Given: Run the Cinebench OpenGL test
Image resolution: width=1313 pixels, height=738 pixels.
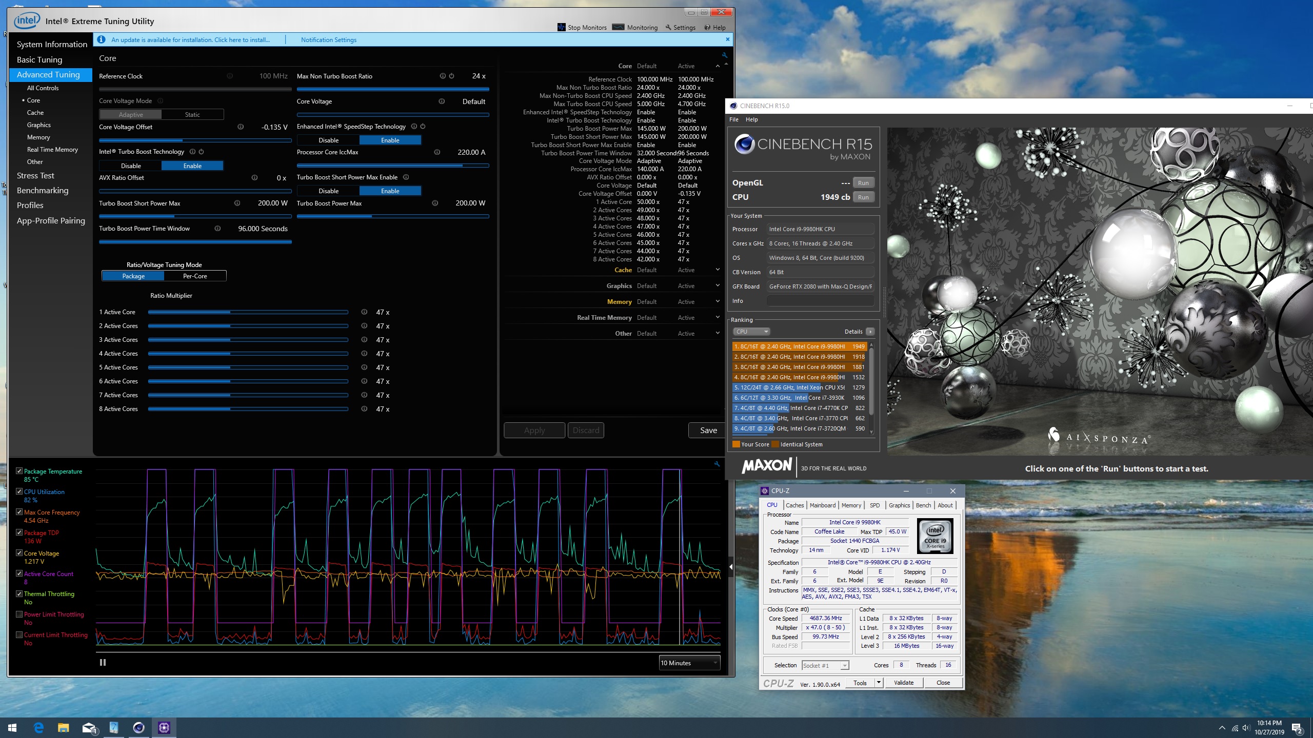Looking at the screenshot, I should coord(863,183).
